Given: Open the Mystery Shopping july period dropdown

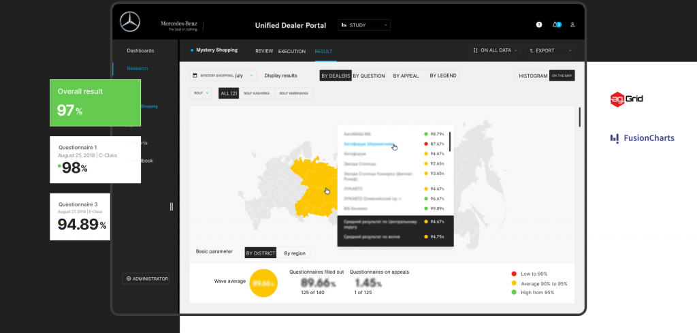Looking at the screenshot, I should tap(223, 76).
